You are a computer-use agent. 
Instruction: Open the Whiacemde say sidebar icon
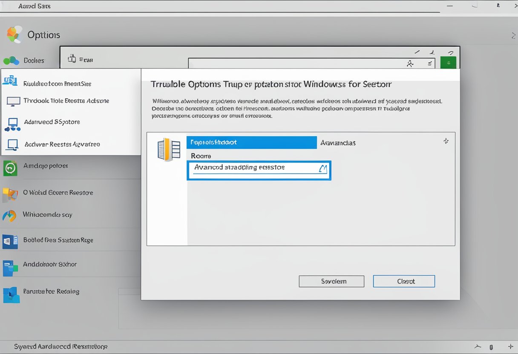click(x=9, y=216)
